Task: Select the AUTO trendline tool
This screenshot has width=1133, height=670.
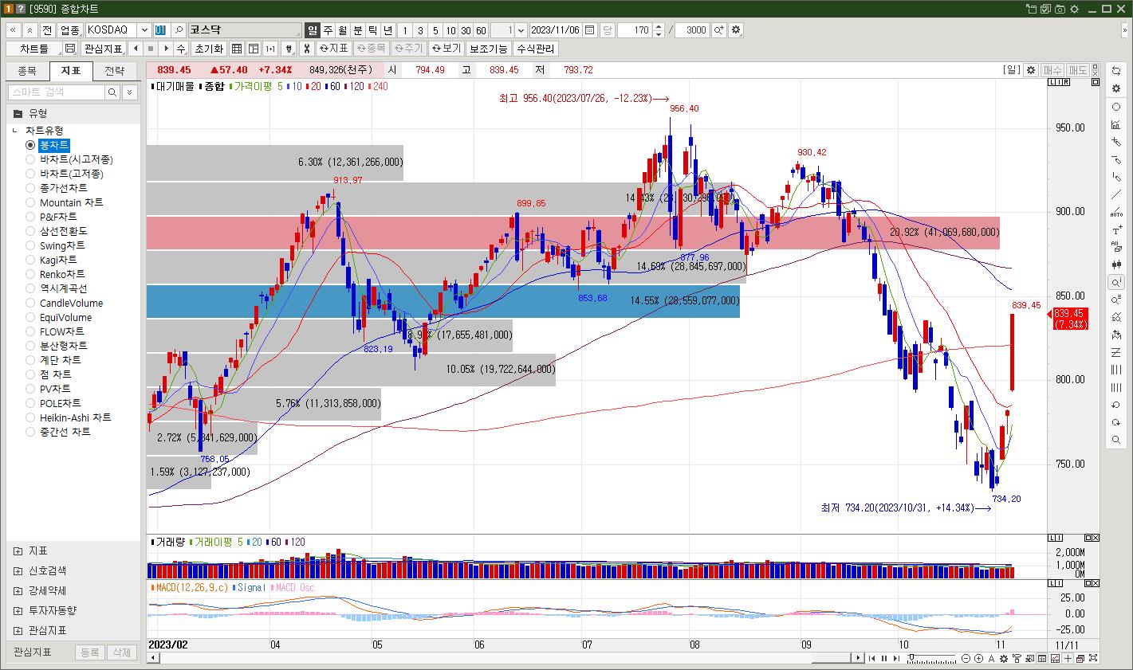Action: (1115, 212)
